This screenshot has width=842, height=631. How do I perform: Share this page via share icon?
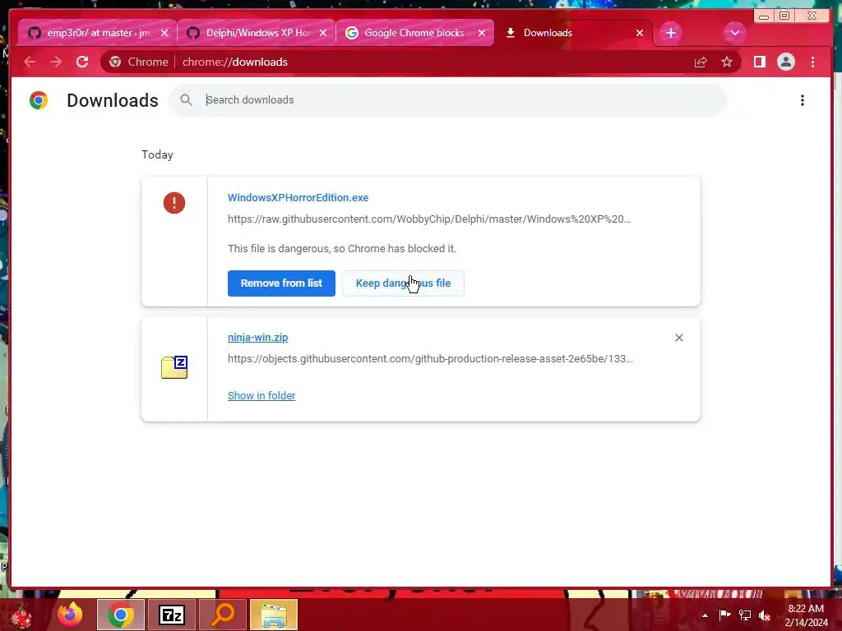[701, 62]
